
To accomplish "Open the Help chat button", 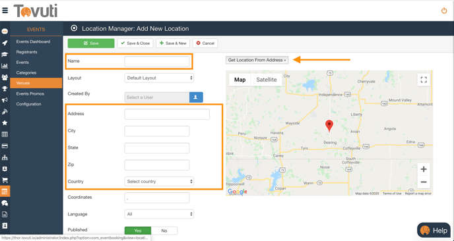I will tap(434, 230).
